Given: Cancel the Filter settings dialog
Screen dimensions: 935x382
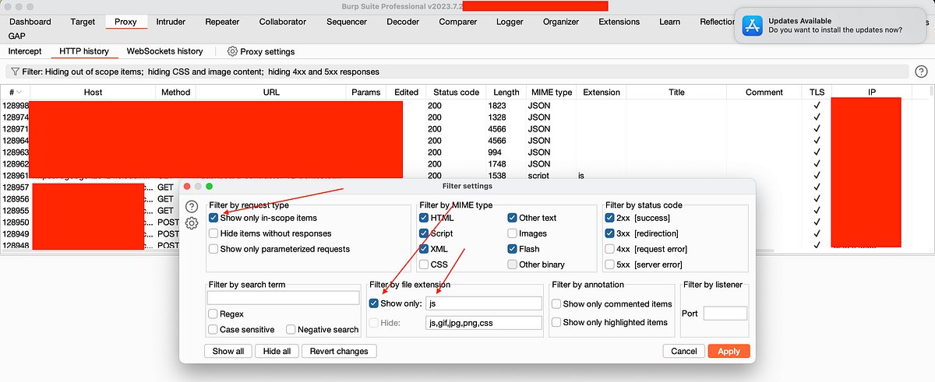Looking at the screenshot, I should coord(683,351).
